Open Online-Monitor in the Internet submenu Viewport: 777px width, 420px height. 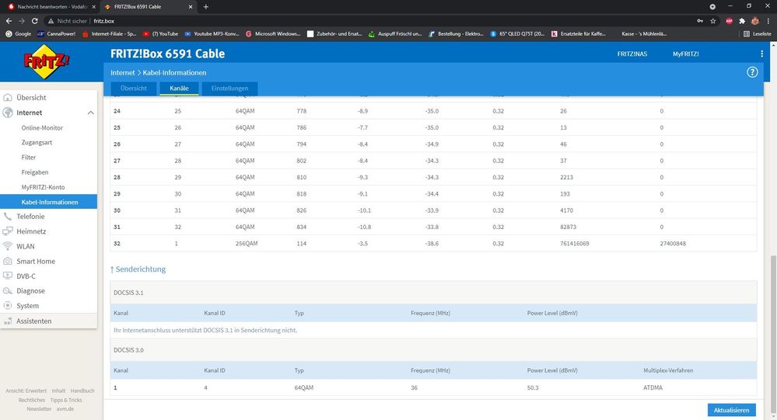pyautogui.click(x=42, y=128)
